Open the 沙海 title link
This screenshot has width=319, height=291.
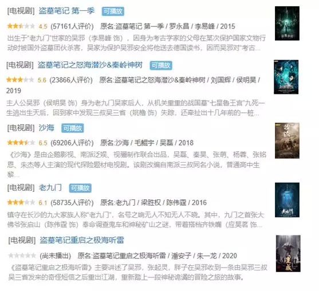coord(46,128)
